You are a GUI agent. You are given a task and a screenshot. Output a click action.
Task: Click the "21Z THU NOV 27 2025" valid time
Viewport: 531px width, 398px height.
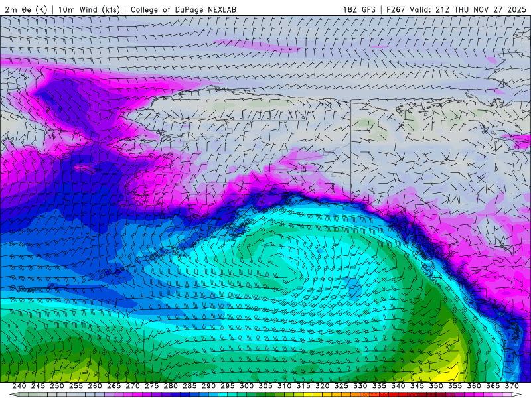click(x=481, y=9)
